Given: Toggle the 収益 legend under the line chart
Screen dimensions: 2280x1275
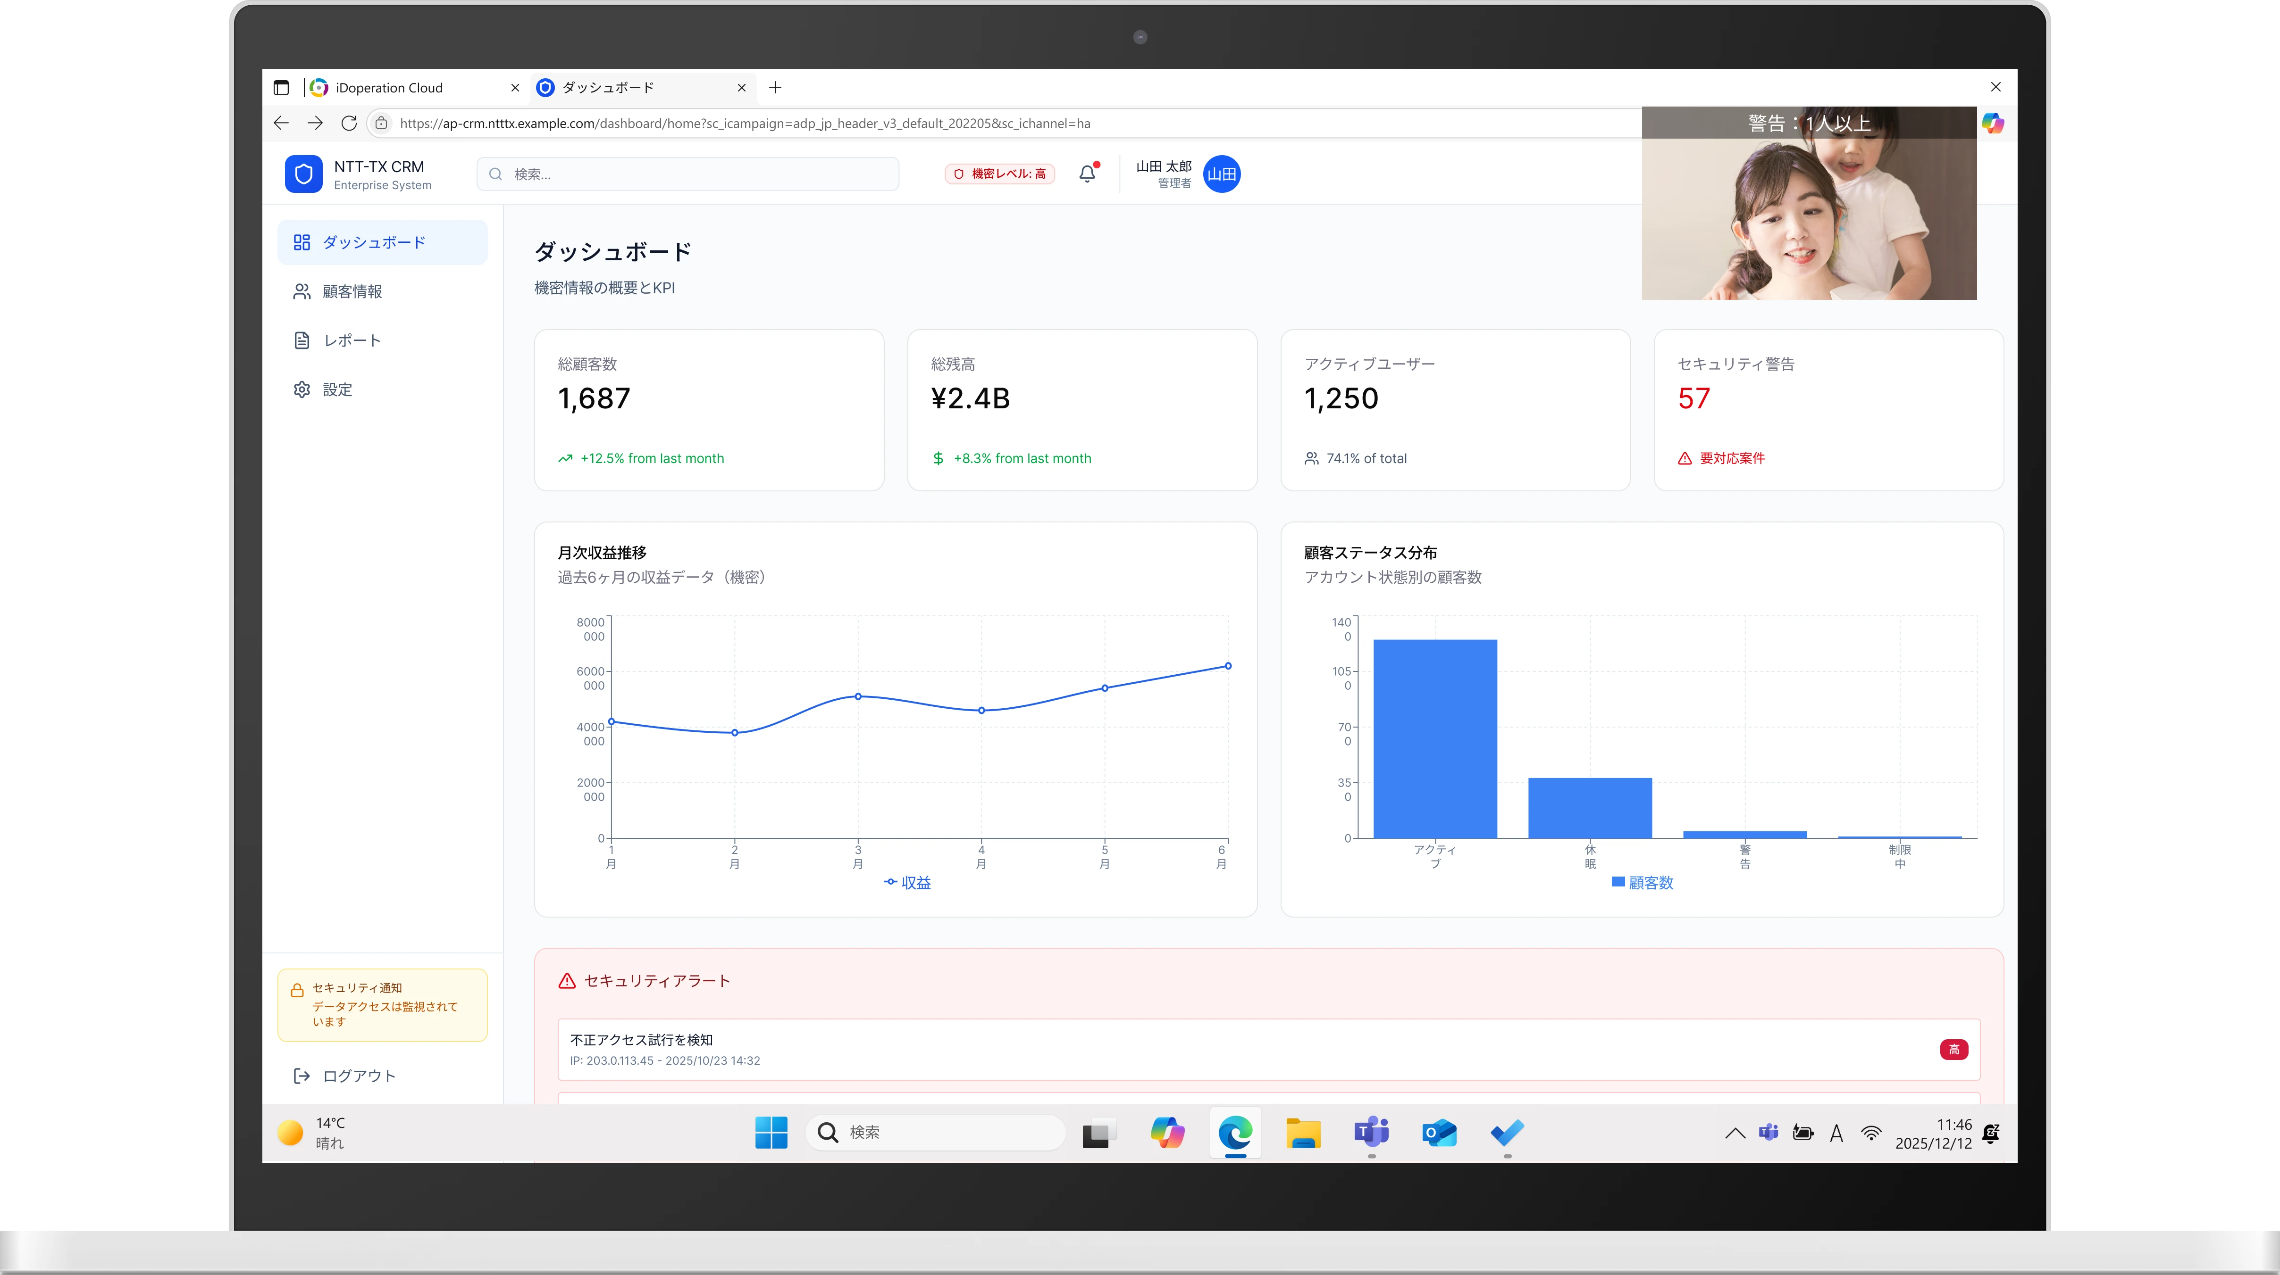Looking at the screenshot, I should [x=908, y=882].
